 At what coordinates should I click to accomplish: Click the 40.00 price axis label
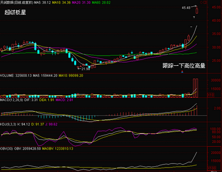216,20
